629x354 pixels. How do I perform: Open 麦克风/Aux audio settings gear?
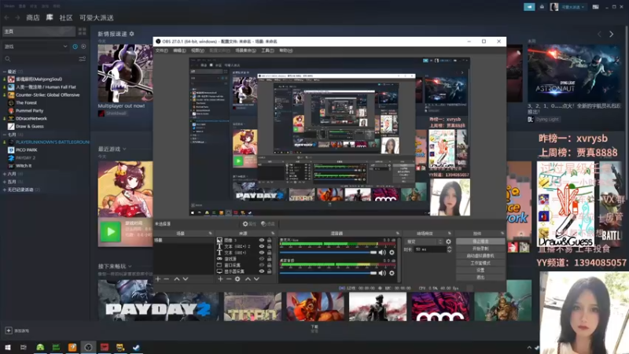[x=392, y=253]
